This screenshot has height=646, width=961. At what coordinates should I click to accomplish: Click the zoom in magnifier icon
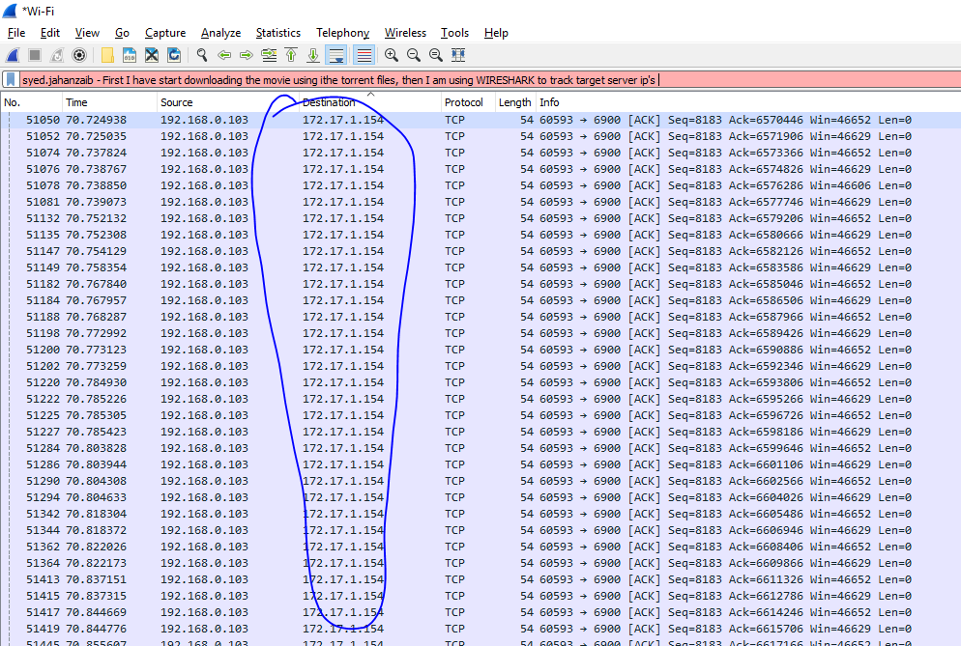[391, 55]
